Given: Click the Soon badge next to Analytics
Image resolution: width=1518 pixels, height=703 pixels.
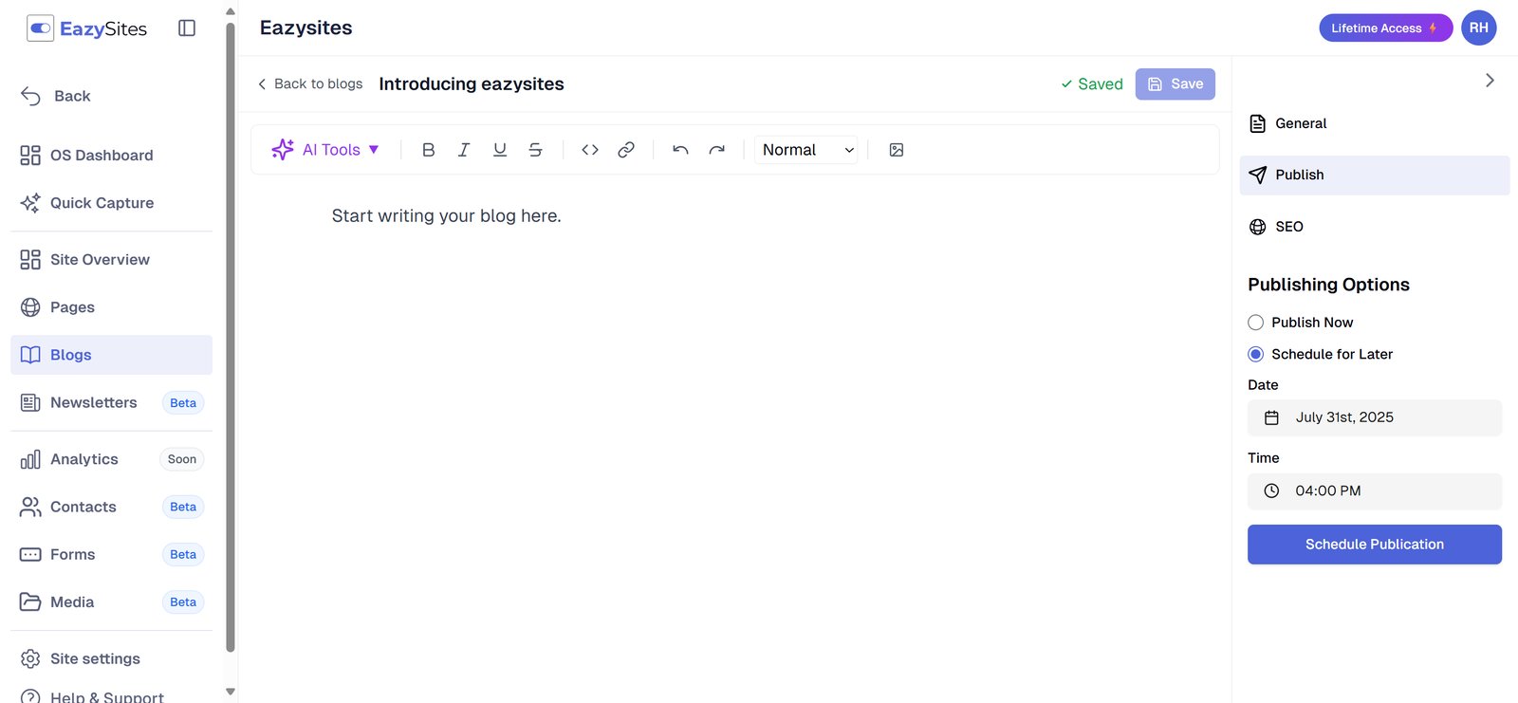Looking at the screenshot, I should coord(182,459).
